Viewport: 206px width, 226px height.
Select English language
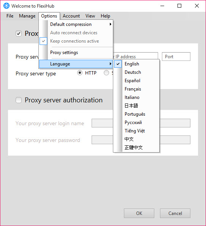[x=136, y=64]
